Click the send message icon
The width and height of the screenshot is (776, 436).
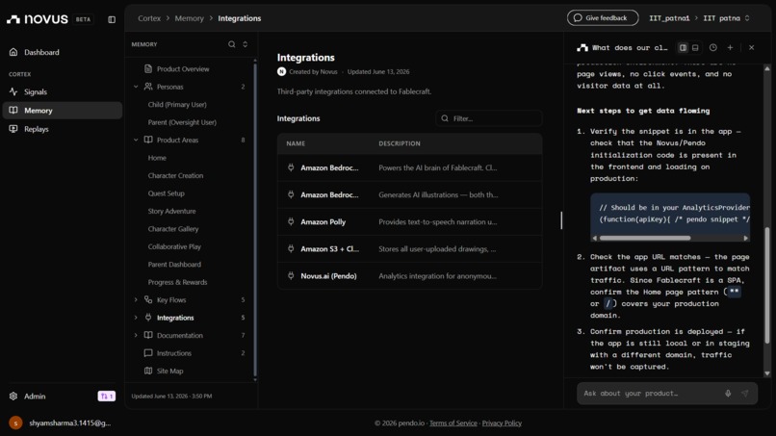[x=745, y=394]
